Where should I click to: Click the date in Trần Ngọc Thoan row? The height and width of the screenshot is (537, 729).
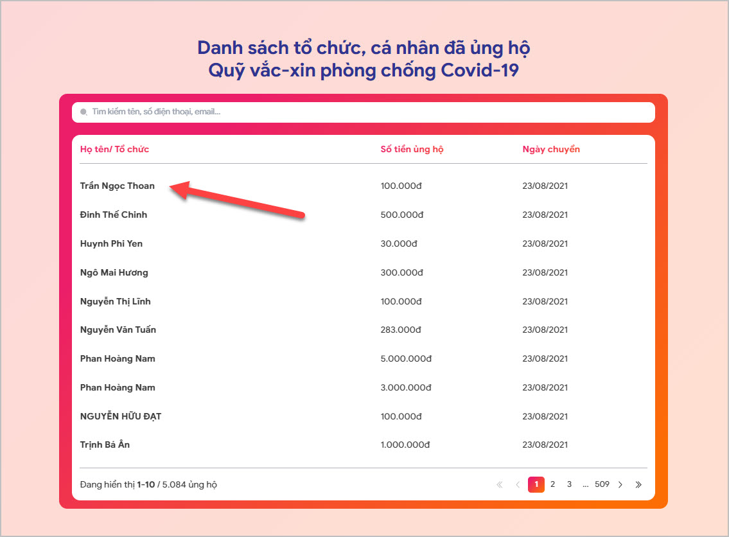545,186
